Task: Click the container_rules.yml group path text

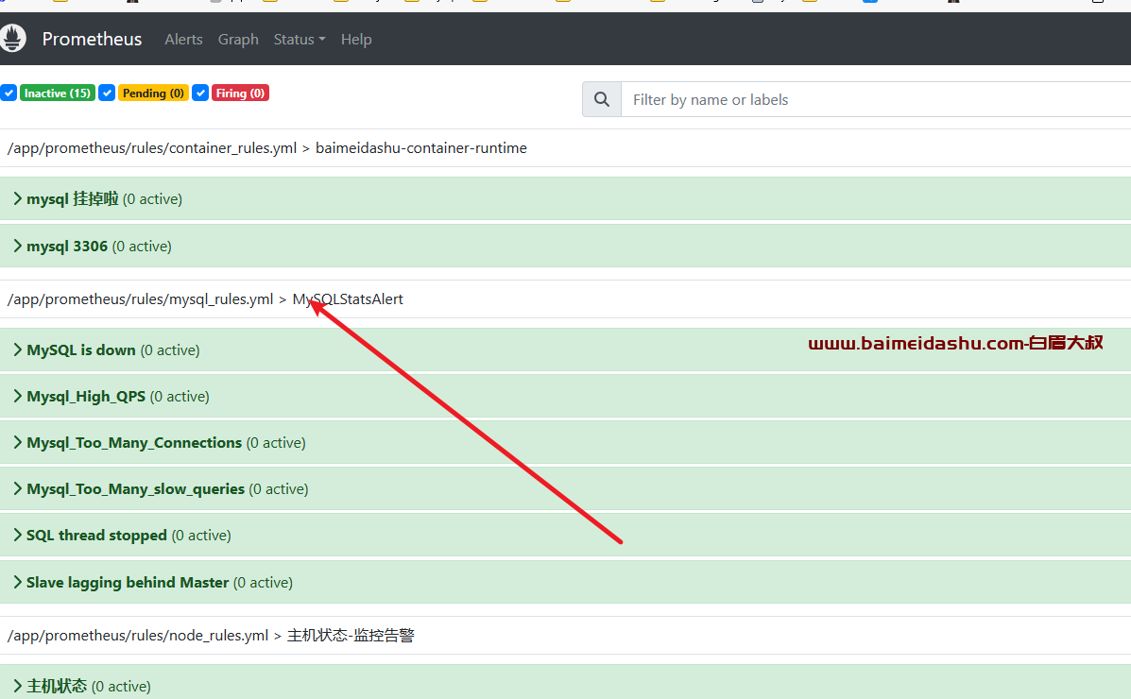Action: tap(151, 148)
